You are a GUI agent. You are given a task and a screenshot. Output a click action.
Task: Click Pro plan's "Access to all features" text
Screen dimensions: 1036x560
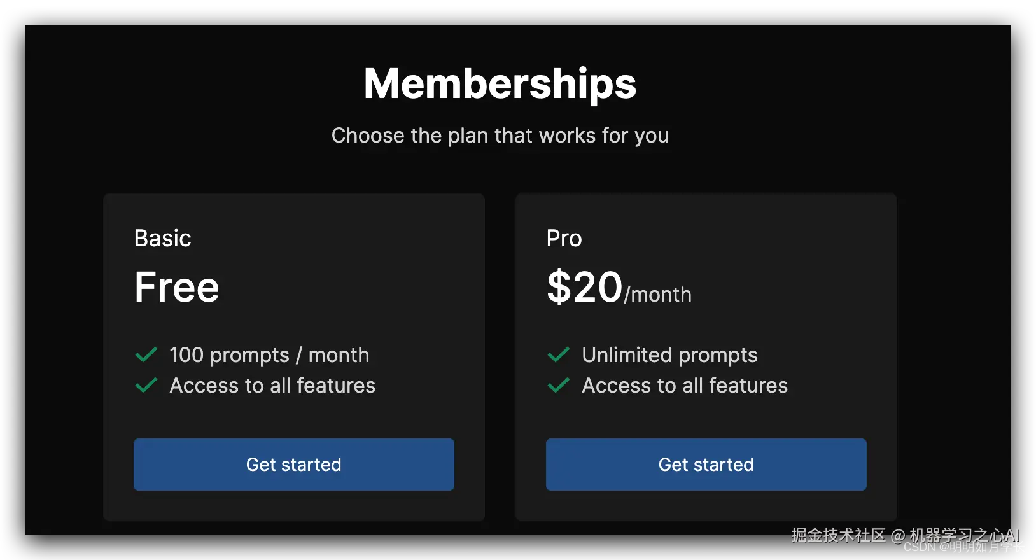pyautogui.click(x=685, y=386)
